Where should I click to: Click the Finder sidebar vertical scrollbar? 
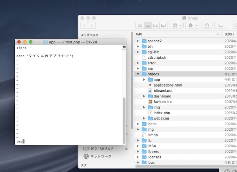tap(132, 80)
